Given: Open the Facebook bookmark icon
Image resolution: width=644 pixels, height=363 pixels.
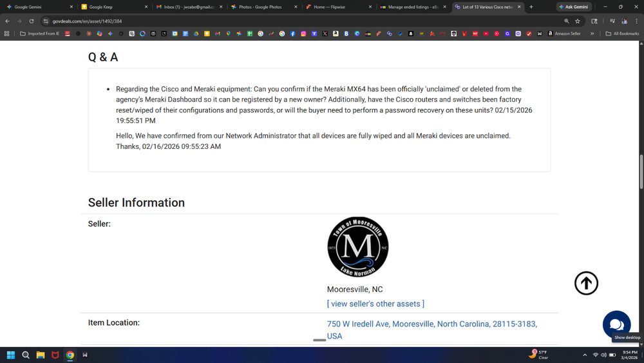Looking at the screenshot, I should pyautogui.click(x=292, y=34).
